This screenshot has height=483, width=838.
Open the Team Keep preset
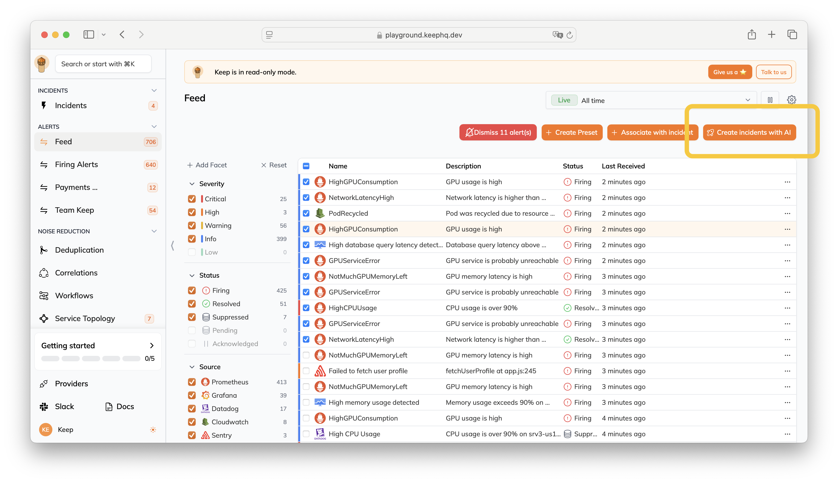98,210
